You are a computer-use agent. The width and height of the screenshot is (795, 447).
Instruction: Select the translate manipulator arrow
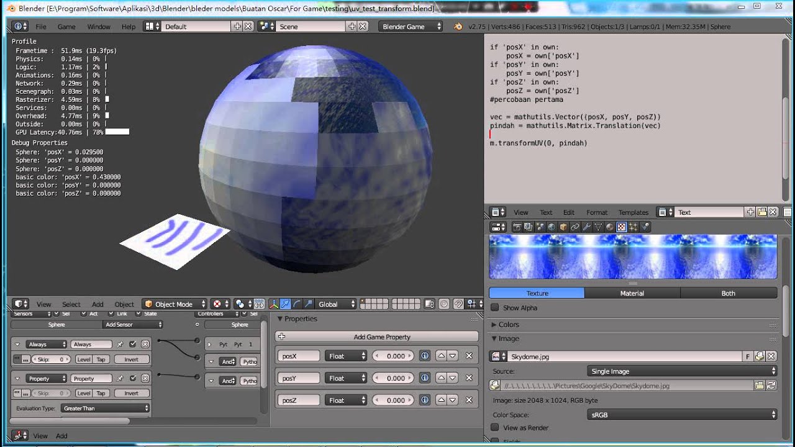[285, 304]
